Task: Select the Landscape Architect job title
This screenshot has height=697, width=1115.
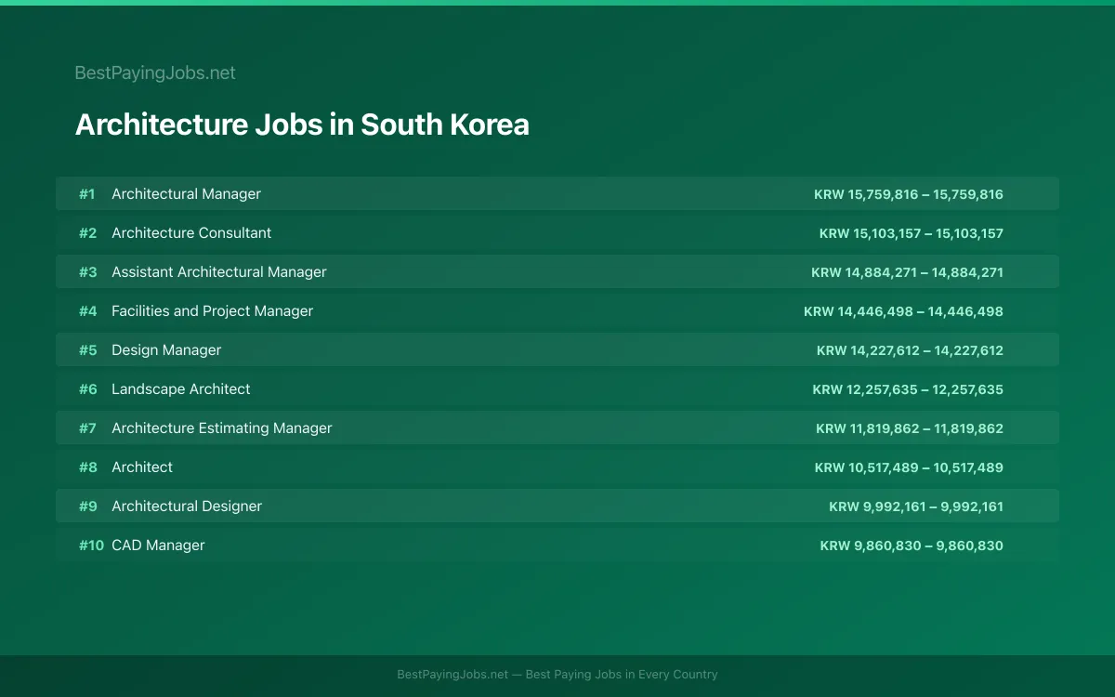Action: click(181, 388)
